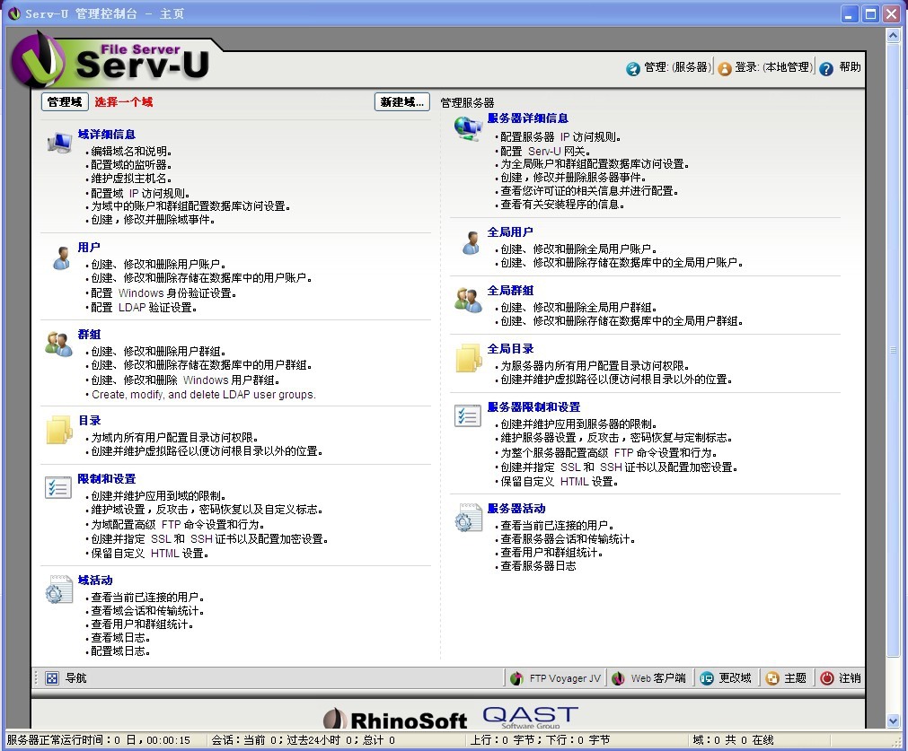
Task: Open the Domain Activity (域活动) gear icon
Action: coord(59,590)
